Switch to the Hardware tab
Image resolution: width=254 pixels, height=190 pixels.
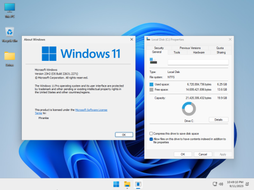point(199,52)
